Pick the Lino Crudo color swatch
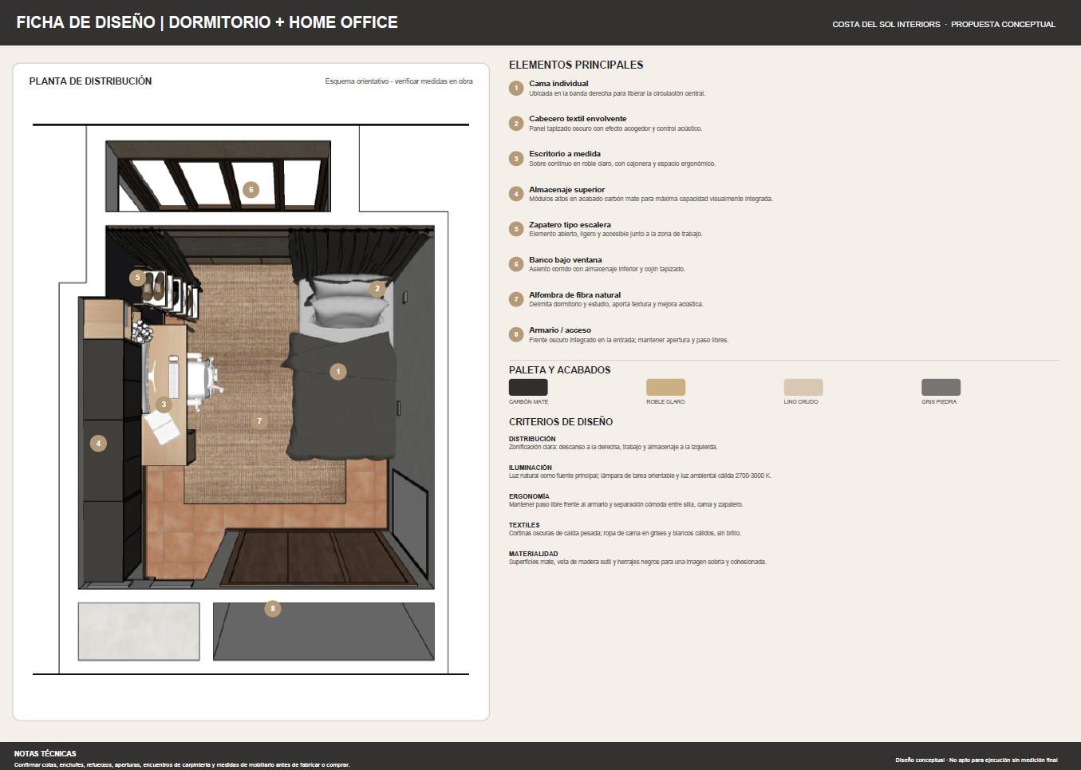Viewport: 1081px width, 770px height. coord(803,387)
